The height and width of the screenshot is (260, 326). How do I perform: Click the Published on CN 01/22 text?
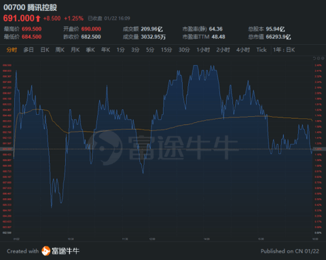pos(290,251)
